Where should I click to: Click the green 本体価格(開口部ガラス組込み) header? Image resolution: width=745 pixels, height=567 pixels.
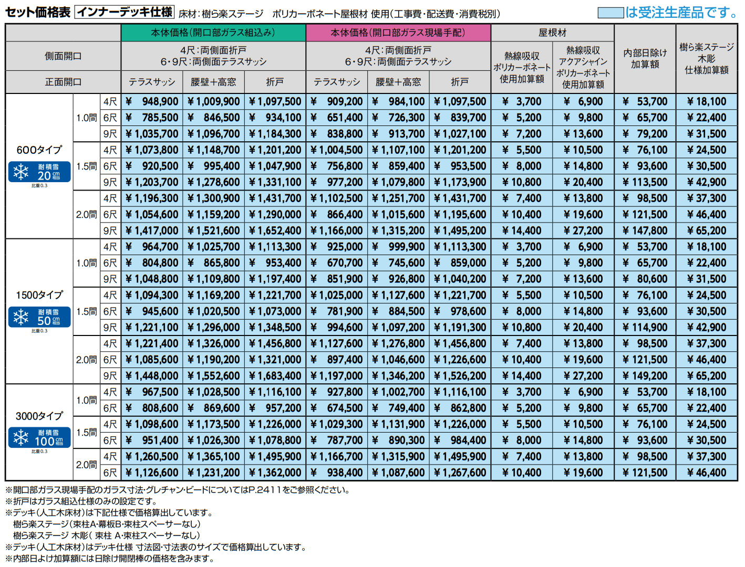click(213, 33)
